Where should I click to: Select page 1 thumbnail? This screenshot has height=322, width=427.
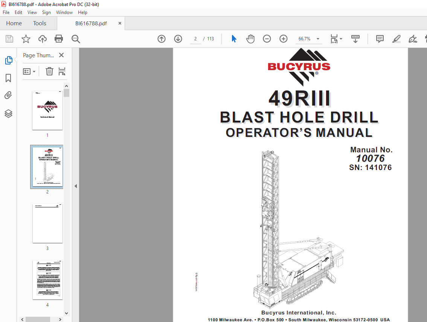[x=47, y=110]
